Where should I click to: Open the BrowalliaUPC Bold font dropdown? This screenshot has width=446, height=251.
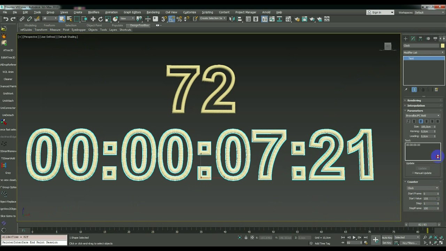[x=423, y=116]
